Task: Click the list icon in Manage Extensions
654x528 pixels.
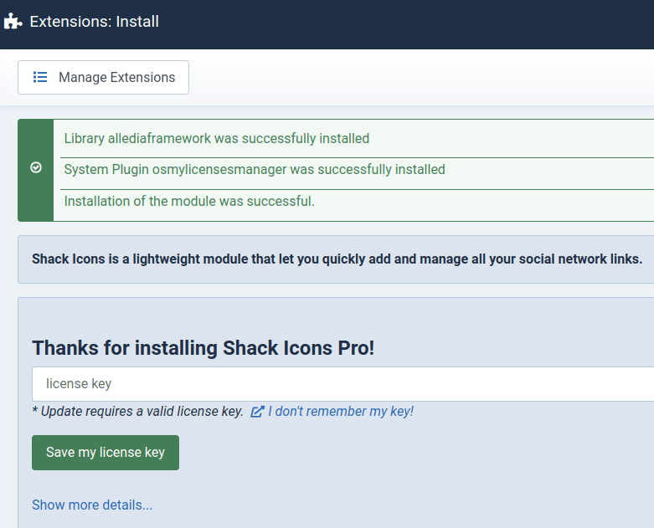Action: coord(40,77)
